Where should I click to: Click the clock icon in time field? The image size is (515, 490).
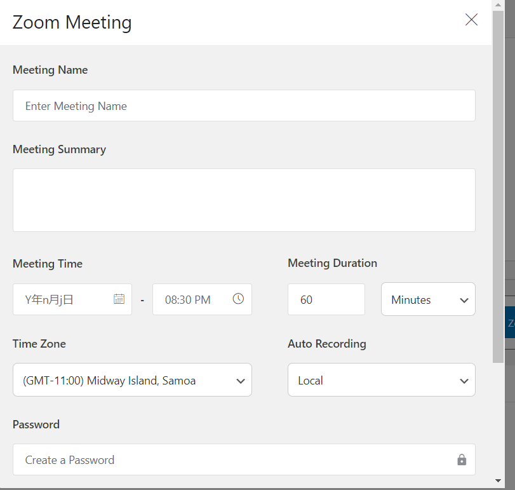(x=238, y=299)
